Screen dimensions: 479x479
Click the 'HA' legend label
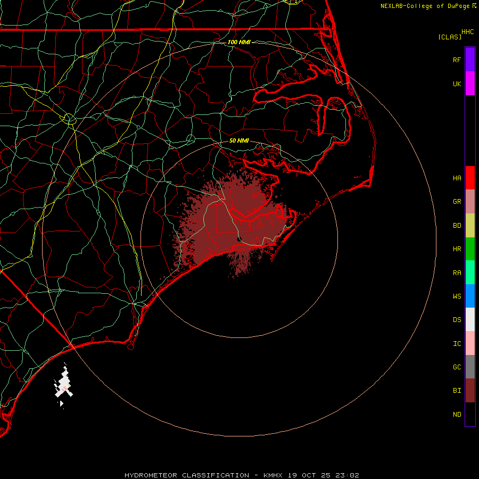tap(457, 178)
